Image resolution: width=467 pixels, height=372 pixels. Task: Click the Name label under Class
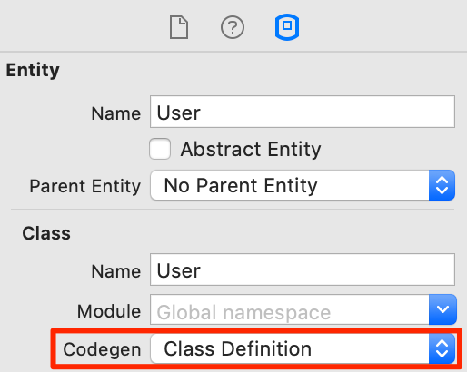click(x=116, y=271)
